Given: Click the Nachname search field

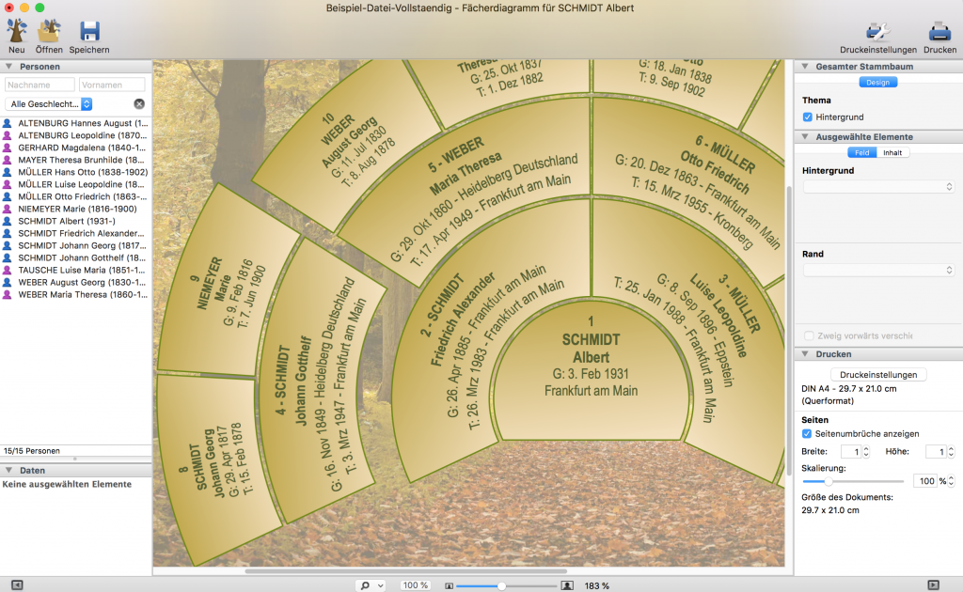Looking at the screenshot, I should click(39, 85).
